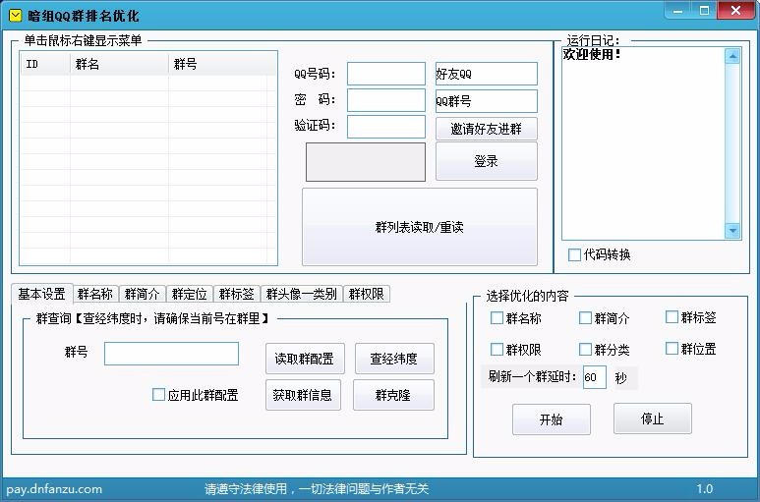Viewport: 760px width, 502px height.
Task: Switch to the 群权限 tab
Action: [367, 294]
